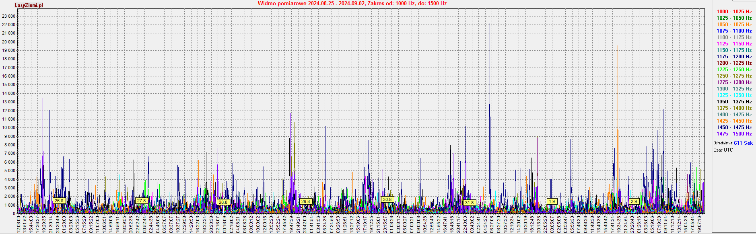Click the LosyZiemi.pl site label
This screenshot has width=756, height=234.
[x=29, y=5]
